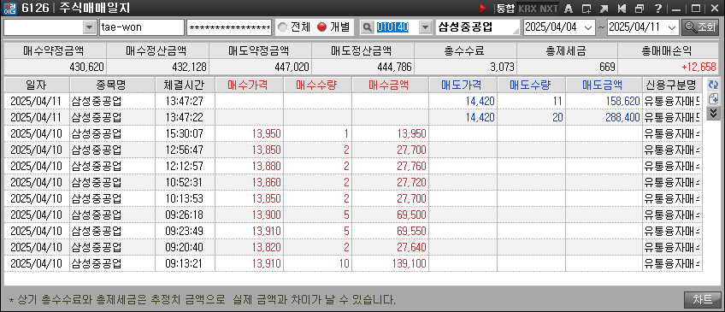Open the start date 2025/04/04 dropdown
725x312 pixels.
tap(588, 27)
